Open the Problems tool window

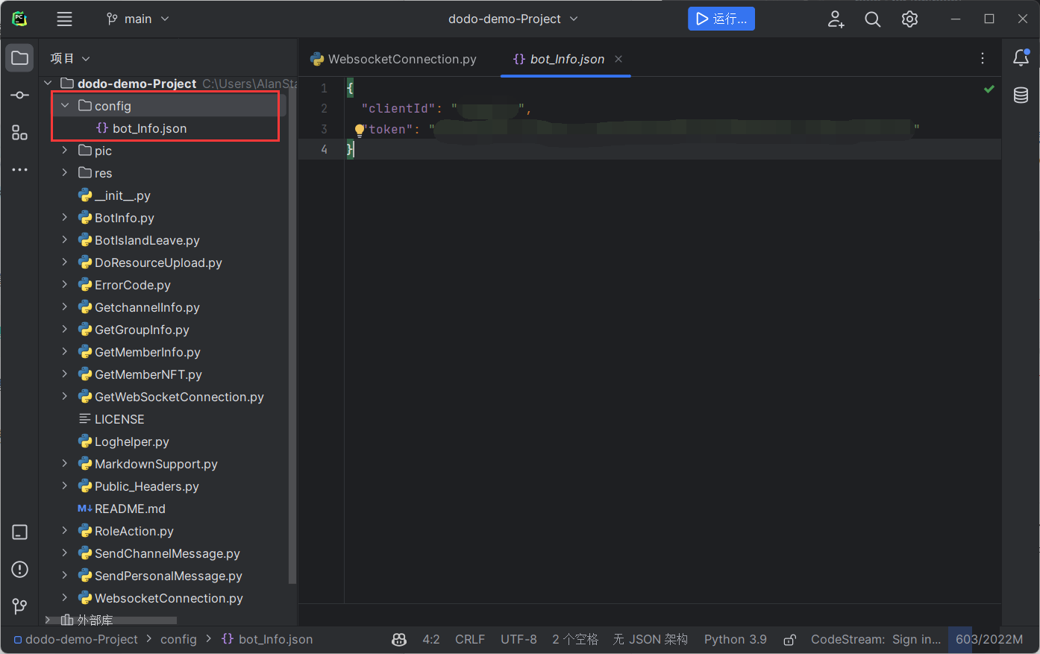pos(20,570)
